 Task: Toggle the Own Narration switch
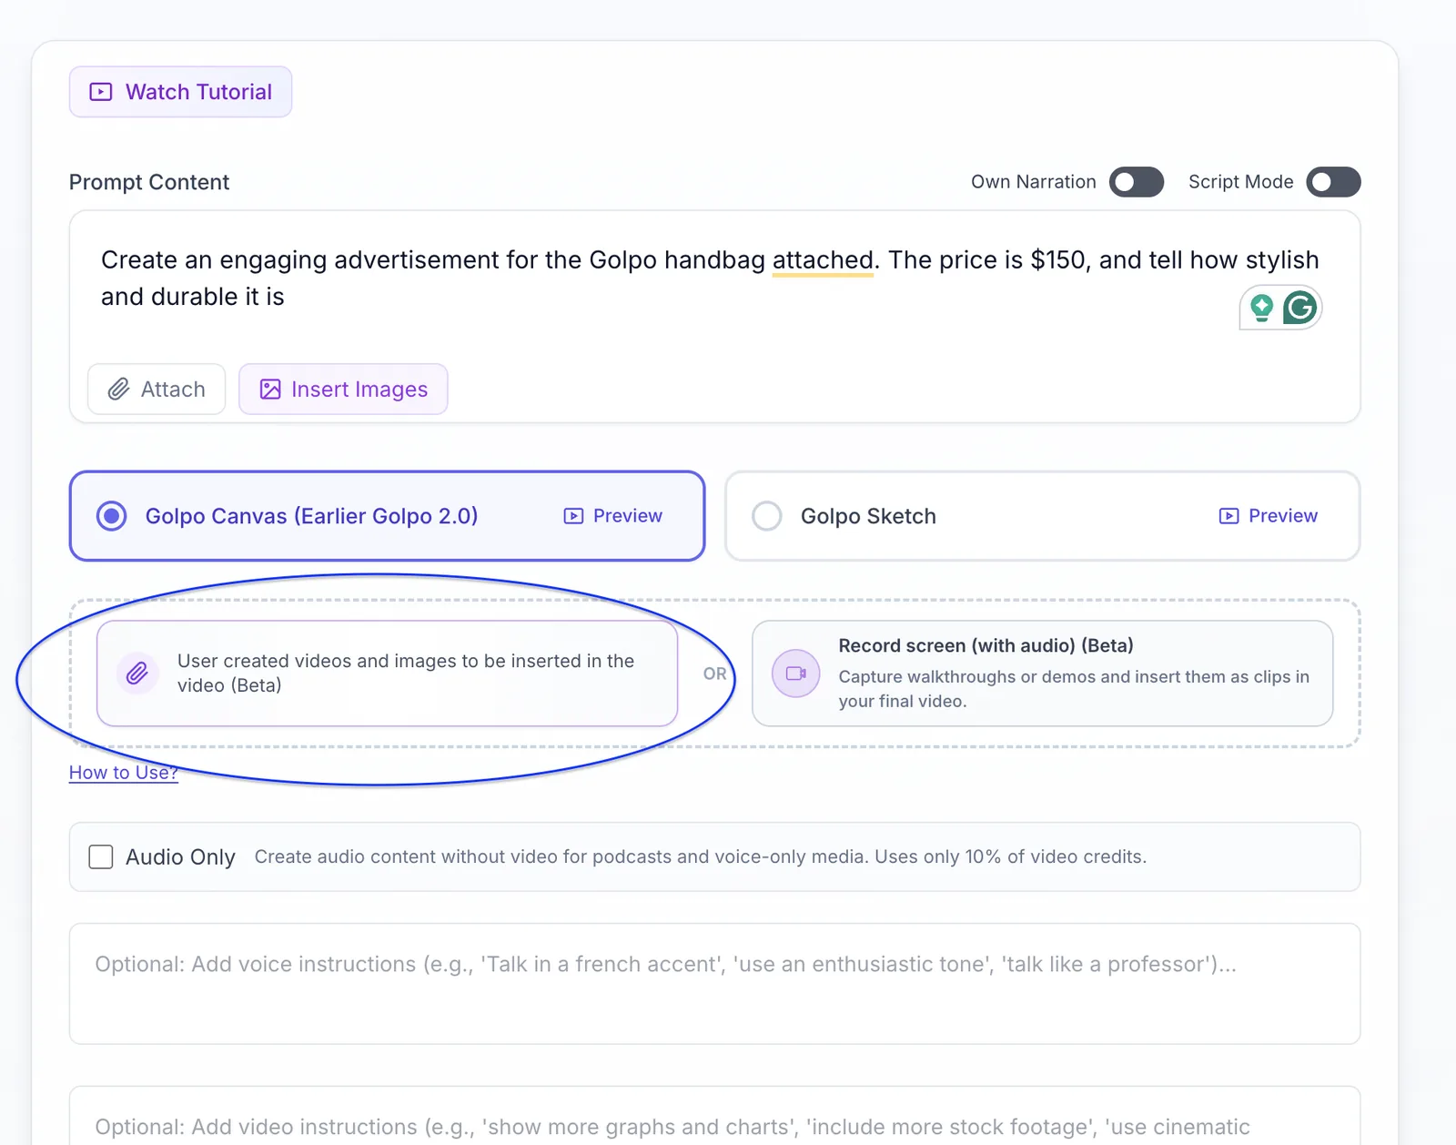point(1137,182)
